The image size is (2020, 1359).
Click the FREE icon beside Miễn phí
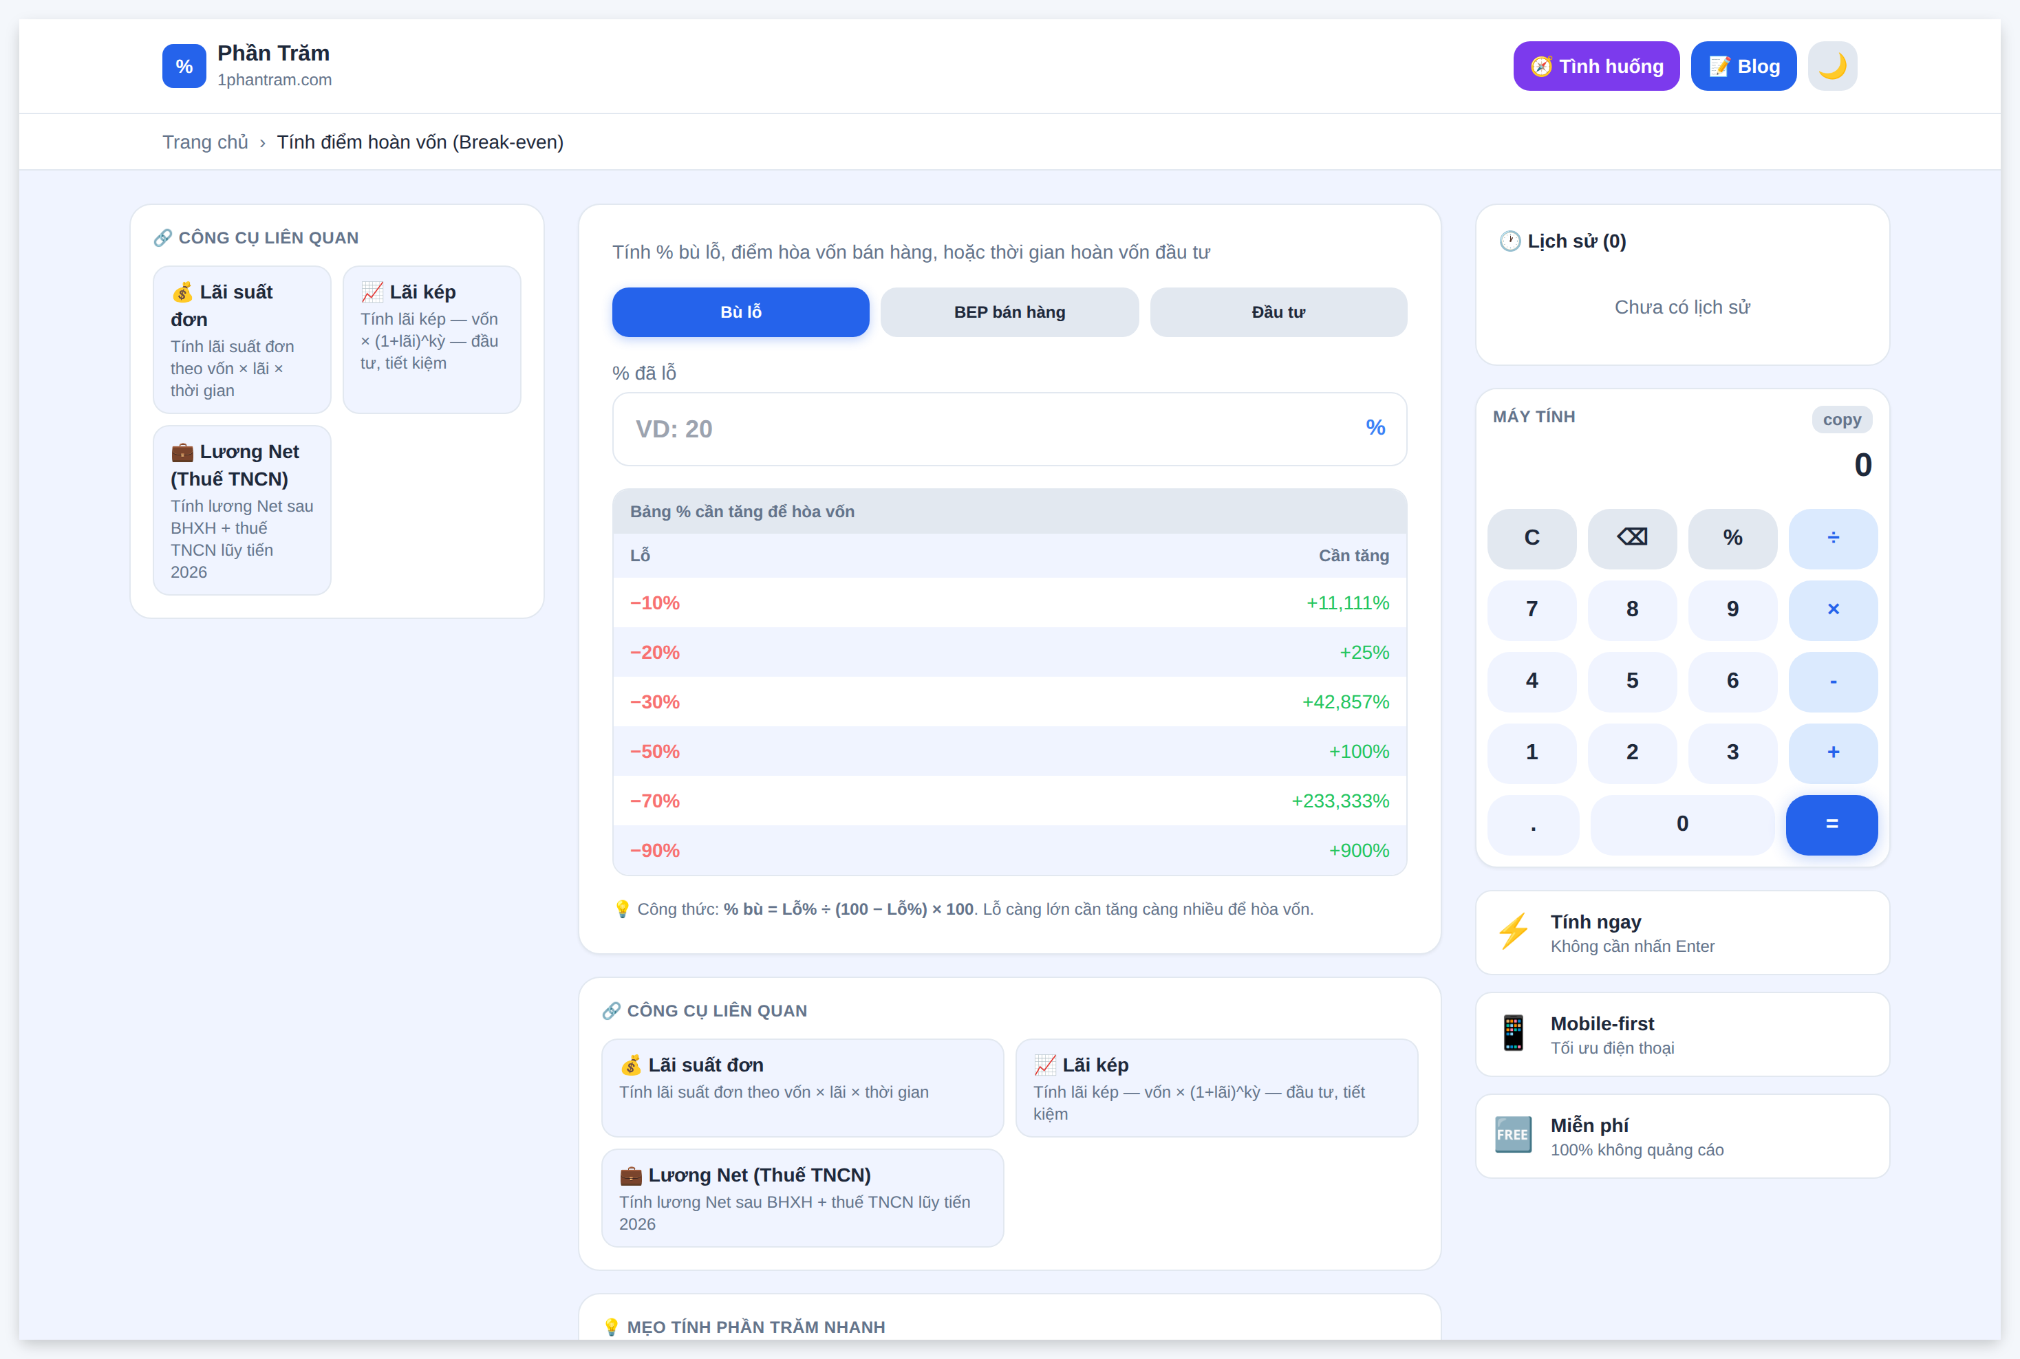point(1514,1135)
